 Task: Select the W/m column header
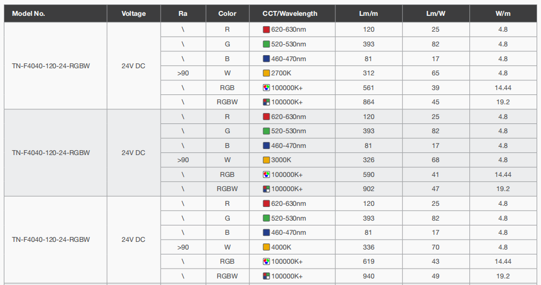pyautogui.click(x=503, y=14)
